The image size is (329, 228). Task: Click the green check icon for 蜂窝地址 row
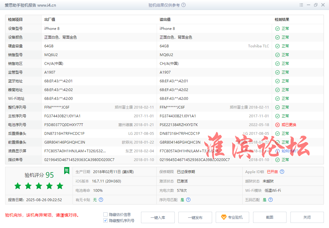pos(277,90)
